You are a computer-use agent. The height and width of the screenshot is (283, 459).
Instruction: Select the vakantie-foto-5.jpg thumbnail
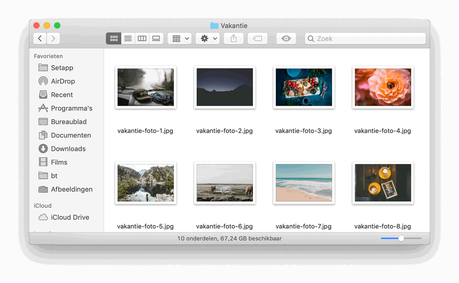[146, 183]
